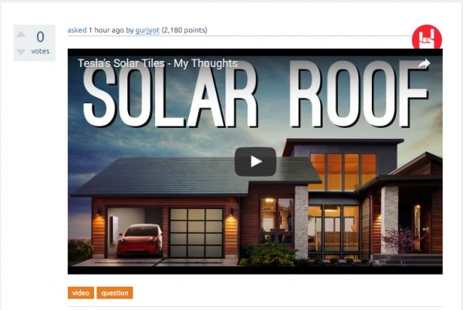The image size is (463, 310).
Task: Click the '(2,180 points)' text
Action: pyautogui.click(x=184, y=30)
